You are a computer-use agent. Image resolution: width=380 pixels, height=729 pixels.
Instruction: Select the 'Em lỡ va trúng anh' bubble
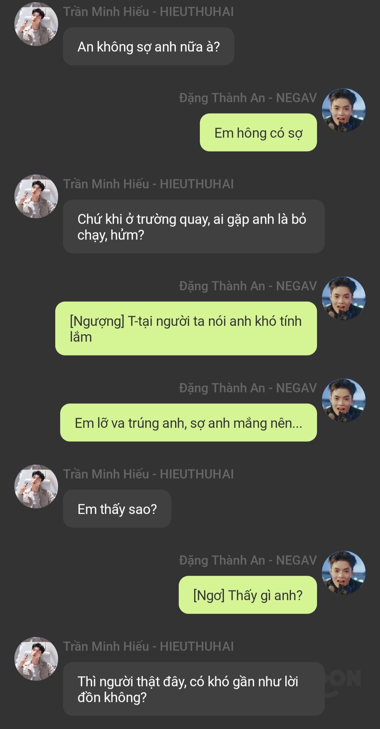pos(188,423)
